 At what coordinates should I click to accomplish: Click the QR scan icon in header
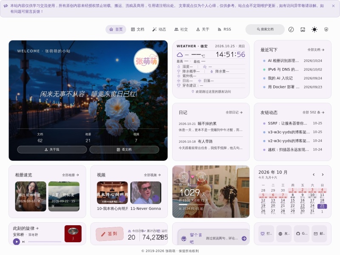pyautogui.click(x=303, y=29)
